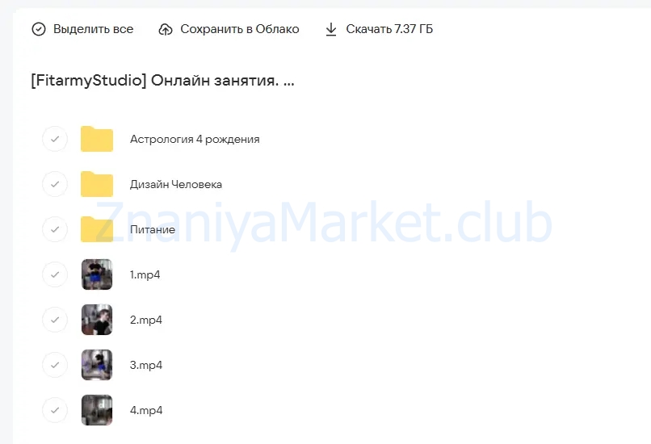Click the '4.mp4' file name

click(146, 410)
